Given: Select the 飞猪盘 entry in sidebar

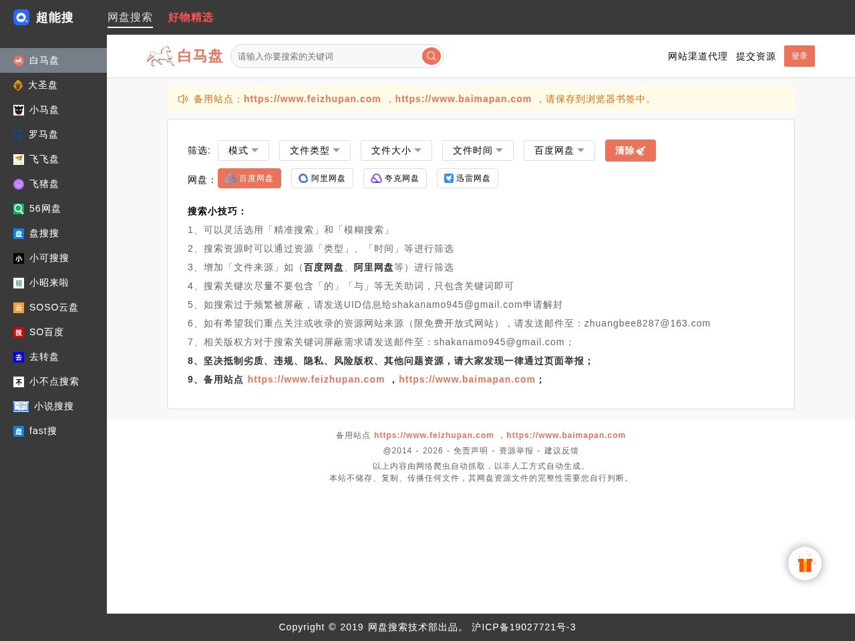Looking at the screenshot, I should pos(19,184).
